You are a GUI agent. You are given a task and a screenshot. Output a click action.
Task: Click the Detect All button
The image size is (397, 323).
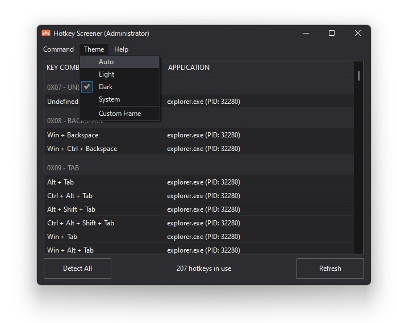coord(77,269)
